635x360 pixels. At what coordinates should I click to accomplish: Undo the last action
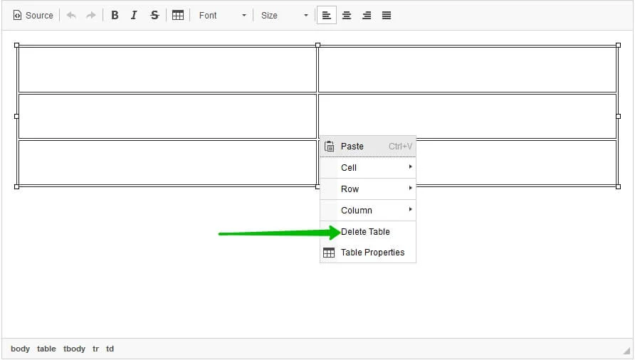point(71,16)
